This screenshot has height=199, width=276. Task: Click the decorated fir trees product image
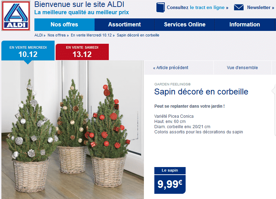coord(73,130)
